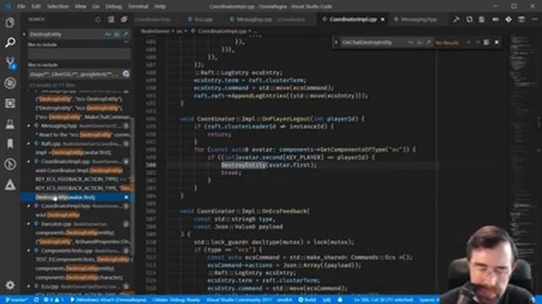Screen dimensions: 542x304
Task: Collapse all search results
Action: (x=124, y=19)
